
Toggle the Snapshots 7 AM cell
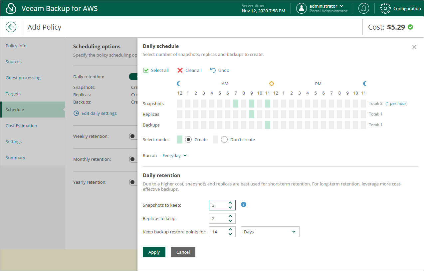coord(236,104)
